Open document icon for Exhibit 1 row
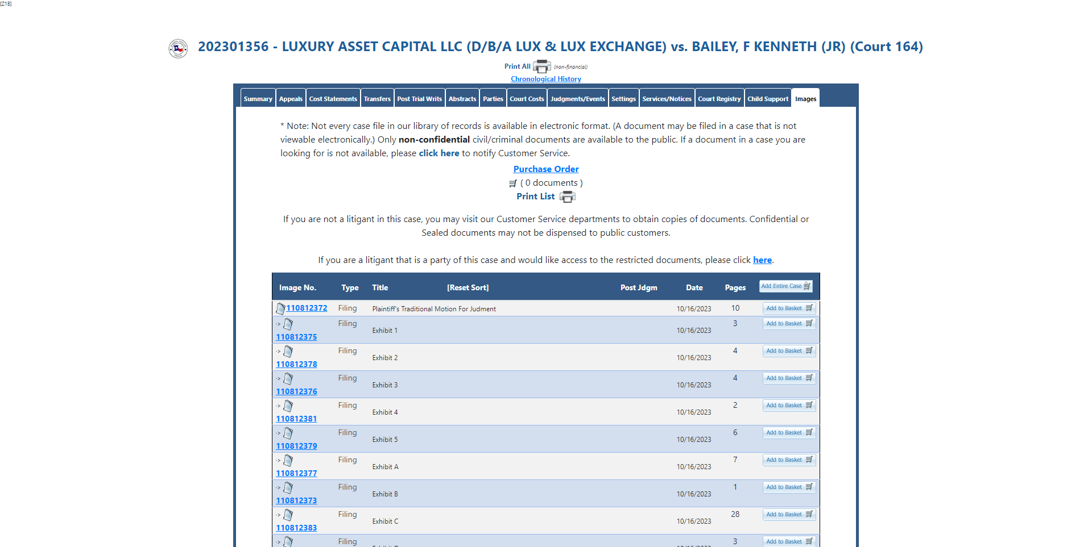1092x547 pixels. pyautogui.click(x=288, y=324)
